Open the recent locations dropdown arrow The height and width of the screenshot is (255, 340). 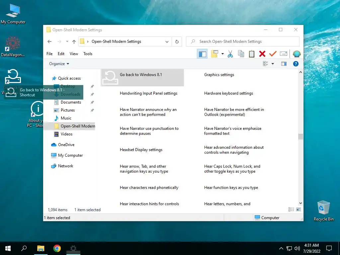click(67, 42)
